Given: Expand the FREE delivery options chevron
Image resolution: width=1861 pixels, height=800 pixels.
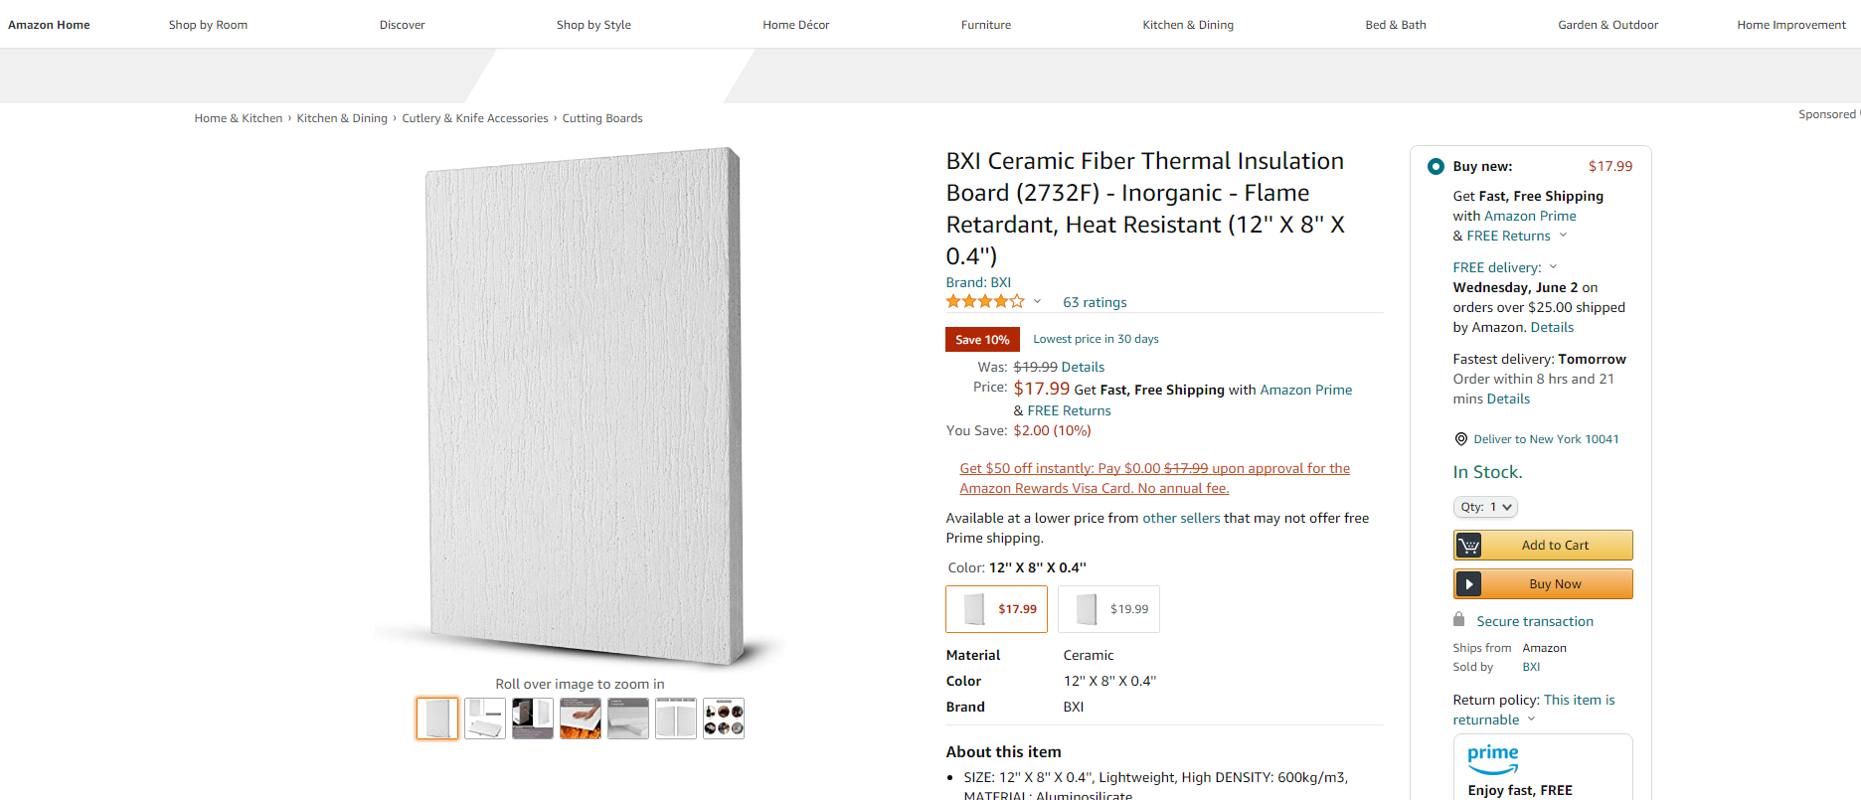Looking at the screenshot, I should (x=1553, y=267).
